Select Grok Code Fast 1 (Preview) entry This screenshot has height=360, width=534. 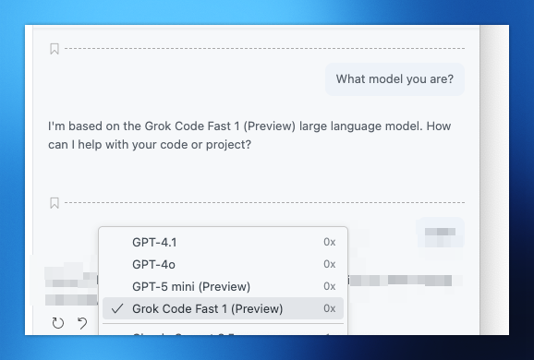click(x=223, y=308)
